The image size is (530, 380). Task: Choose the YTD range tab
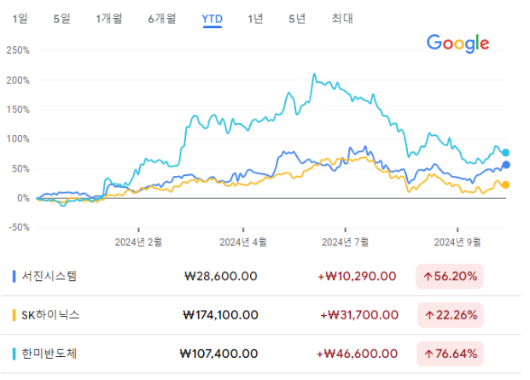[213, 19]
